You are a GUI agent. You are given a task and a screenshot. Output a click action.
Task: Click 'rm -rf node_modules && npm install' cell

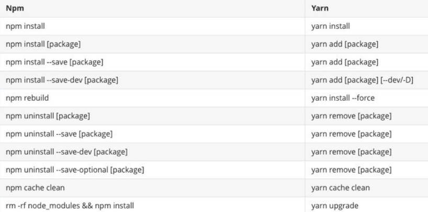[x=152, y=205]
